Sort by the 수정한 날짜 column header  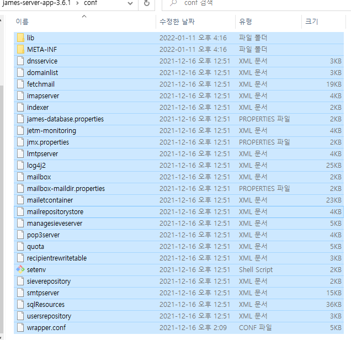[195, 22]
